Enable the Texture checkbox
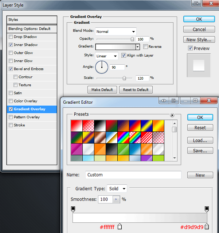219x233 pixels. 15,85
